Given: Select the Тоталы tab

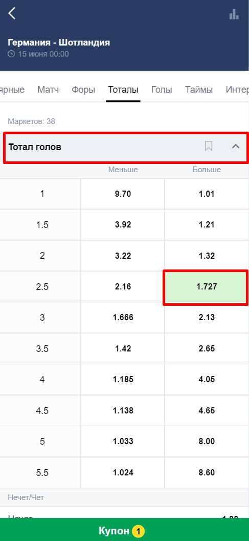Looking at the screenshot, I should 123,90.
